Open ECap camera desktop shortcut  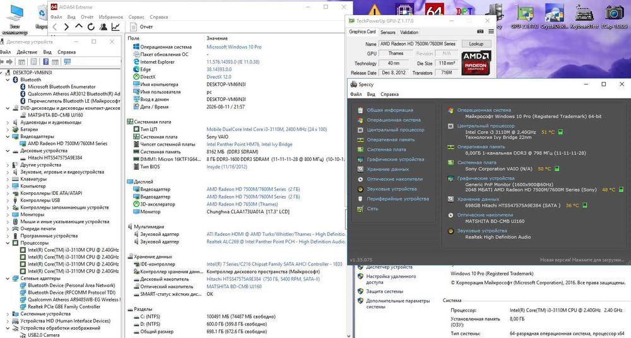pos(614,16)
